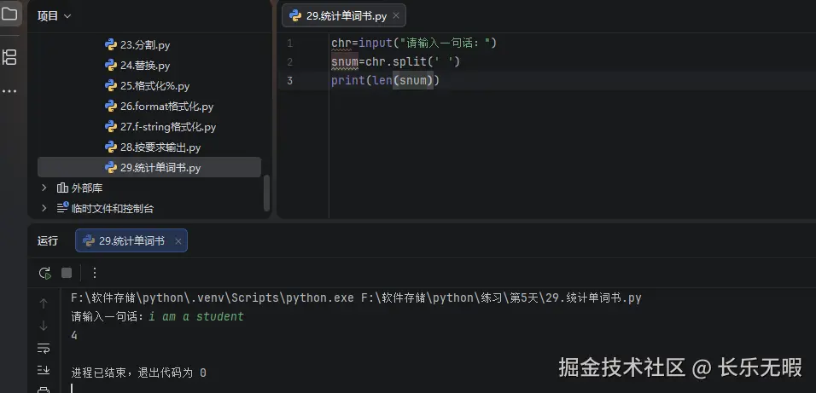
Task: Close the 29.统计单词书 run tab
Action: pos(178,241)
